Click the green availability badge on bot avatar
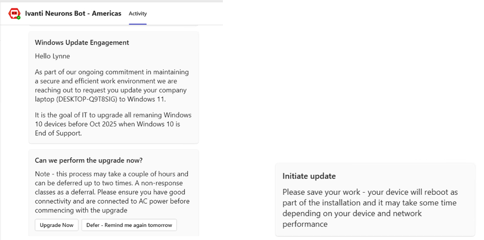 (19, 17)
